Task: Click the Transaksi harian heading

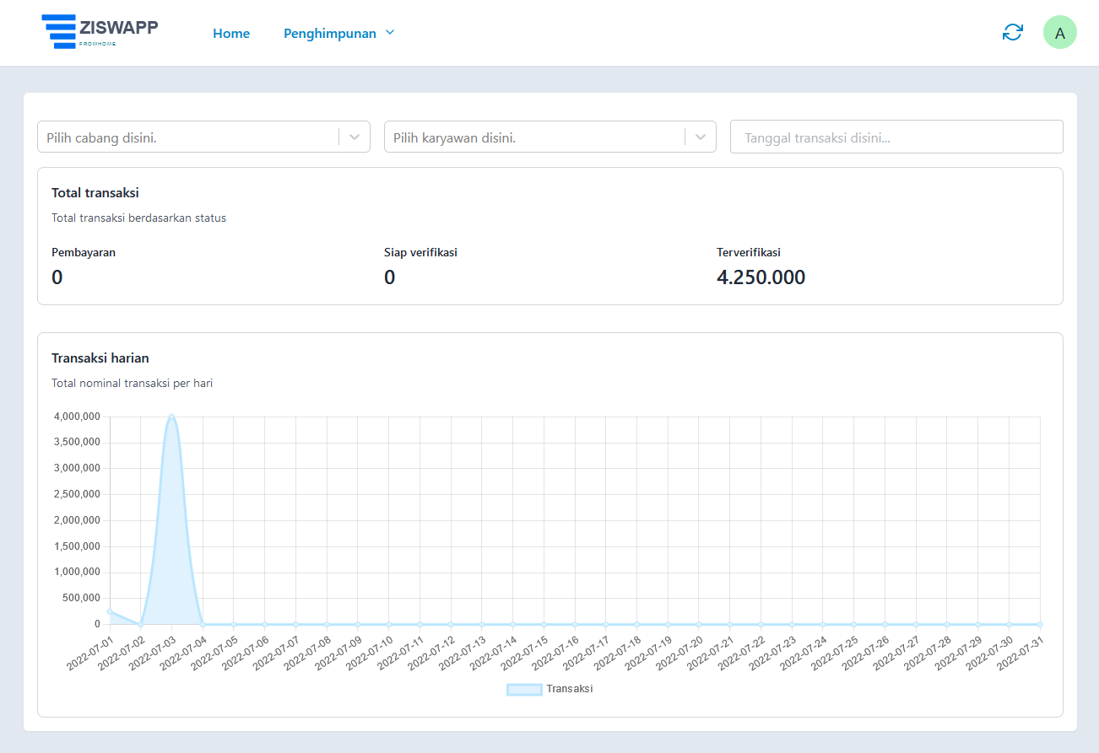Action: point(100,358)
